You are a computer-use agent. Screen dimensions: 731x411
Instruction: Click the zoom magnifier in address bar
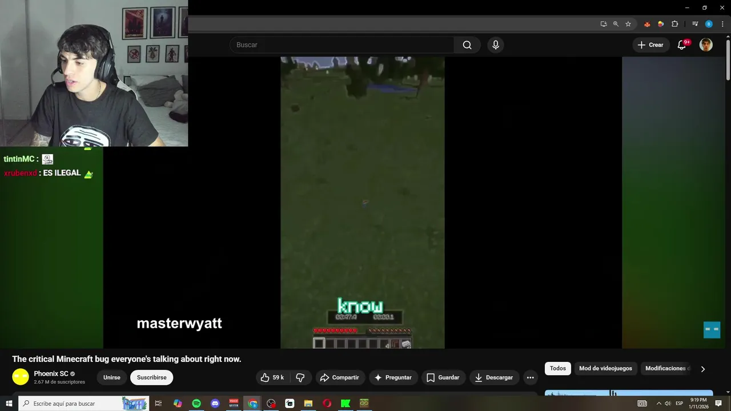point(616,24)
